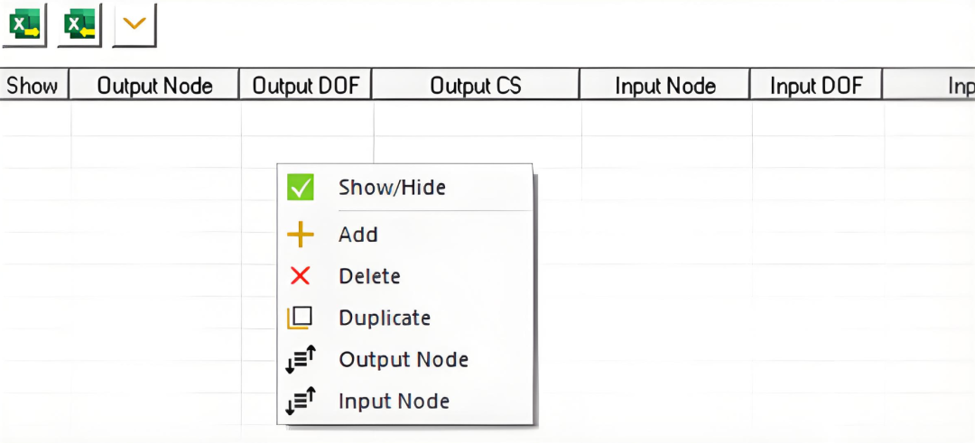
Task: Sort by Output Node menu entry
Action: pyautogui.click(x=404, y=360)
